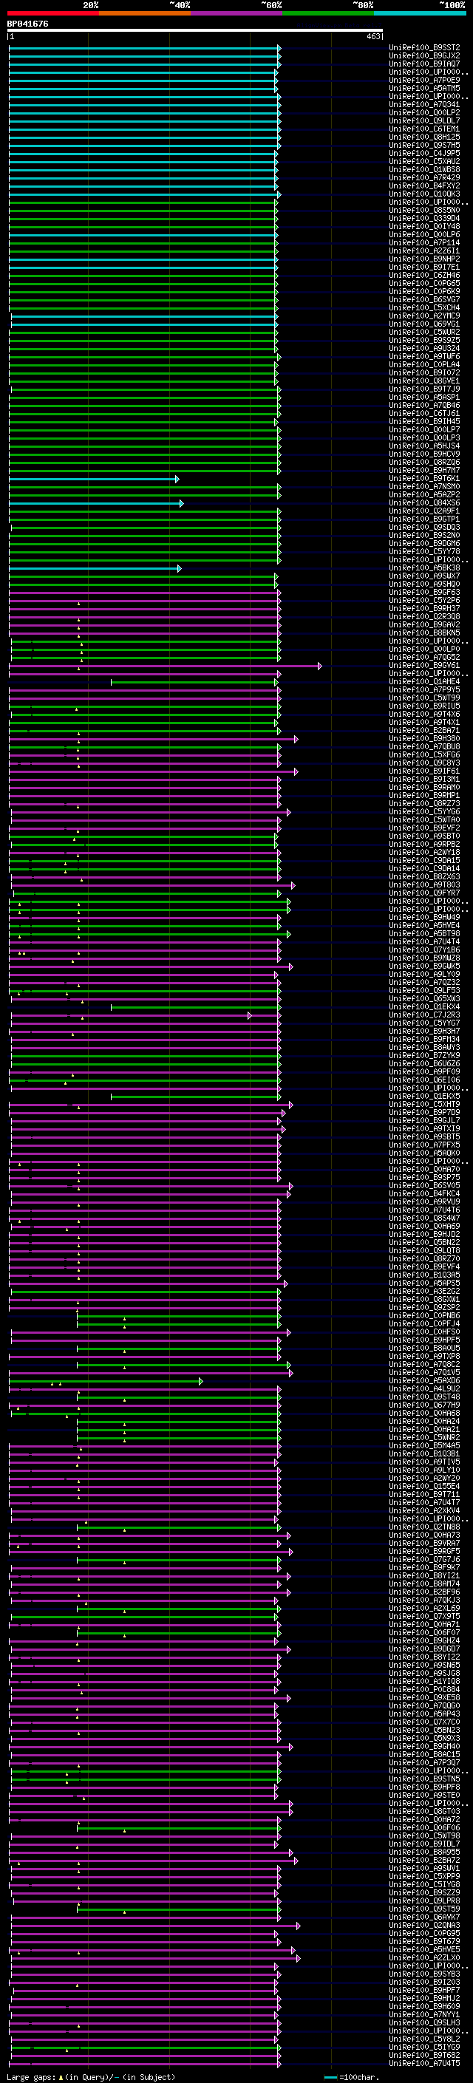The height and width of the screenshot is (2083, 473).
Task: Click hit UniRef100_C6TEM1
Action: 424,129
